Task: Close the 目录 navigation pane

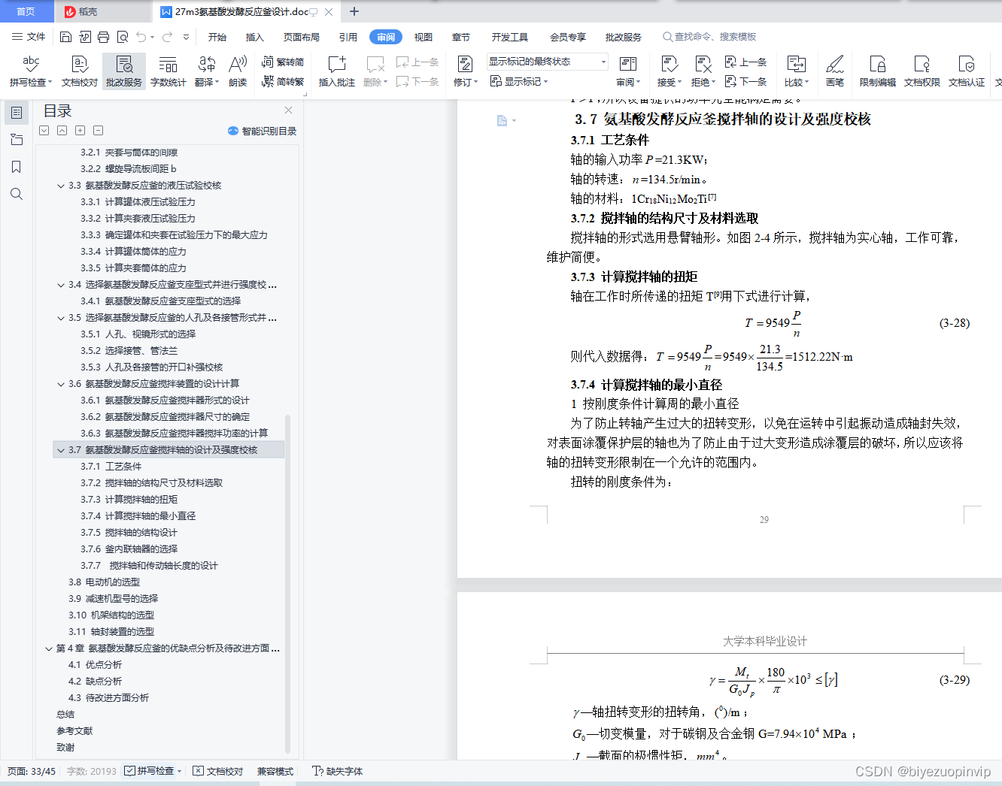Action: (x=288, y=110)
